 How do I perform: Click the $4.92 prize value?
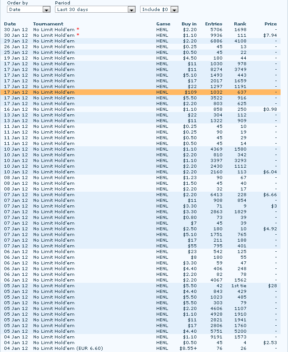(270, 229)
